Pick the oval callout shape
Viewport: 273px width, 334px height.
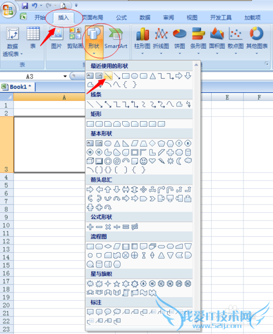pos(108,312)
